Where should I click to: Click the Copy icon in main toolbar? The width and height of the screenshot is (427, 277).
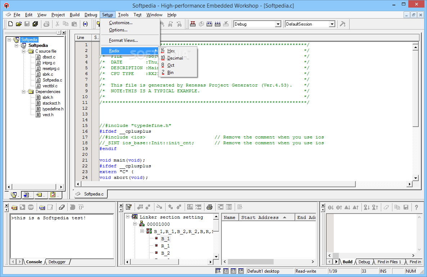(66, 24)
